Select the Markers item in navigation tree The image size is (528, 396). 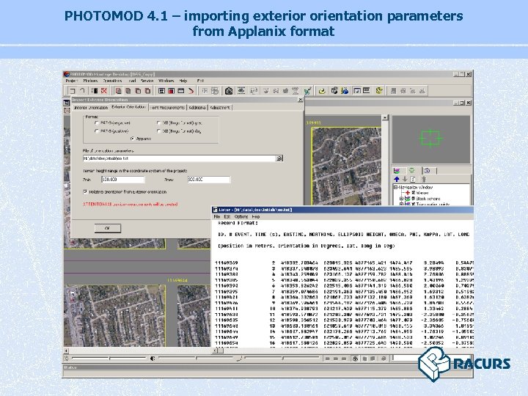[422, 193]
